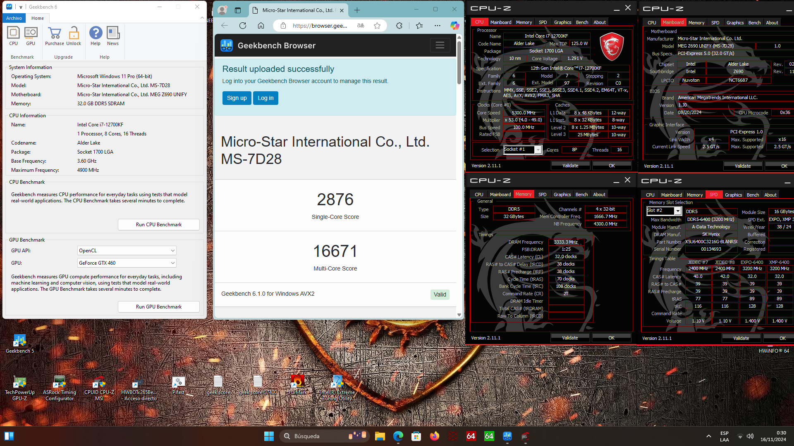794x446 pixels.
Task: Click OK in CPU-Z CPU window
Action: (612, 166)
